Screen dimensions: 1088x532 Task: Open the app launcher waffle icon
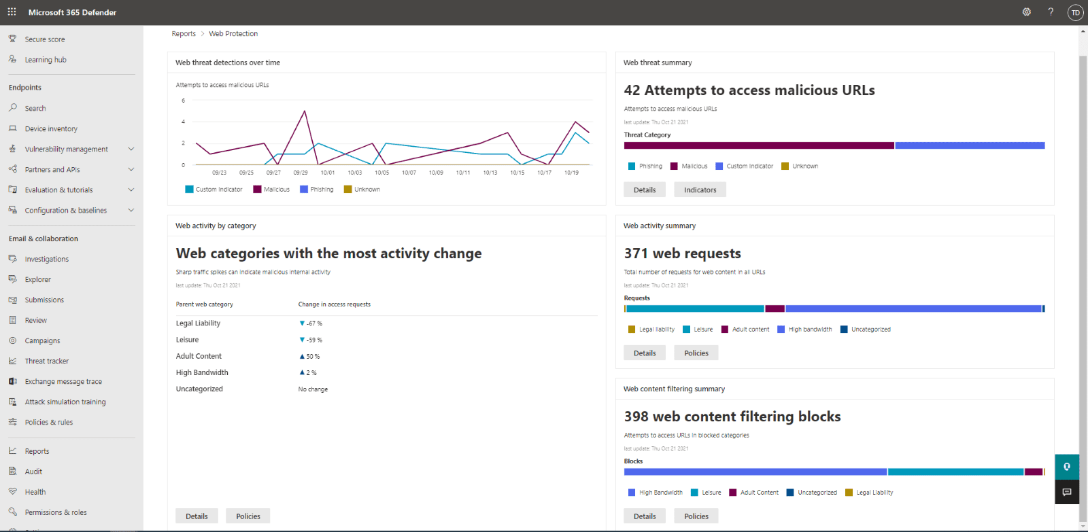(x=12, y=12)
